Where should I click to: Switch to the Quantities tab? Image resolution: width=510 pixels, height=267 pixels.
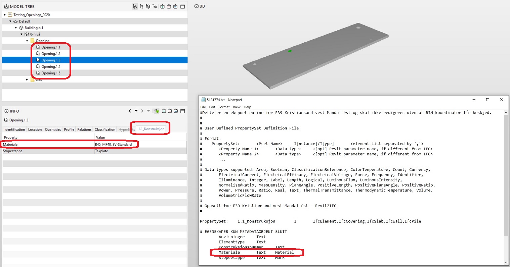(x=52, y=129)
